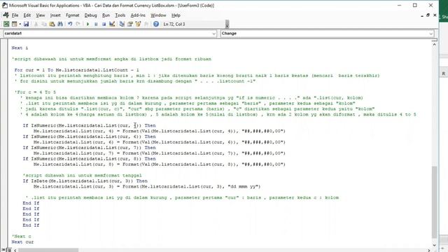Open Find with the binoculars icon
448x252 pixels.
[x=59, y=24]
